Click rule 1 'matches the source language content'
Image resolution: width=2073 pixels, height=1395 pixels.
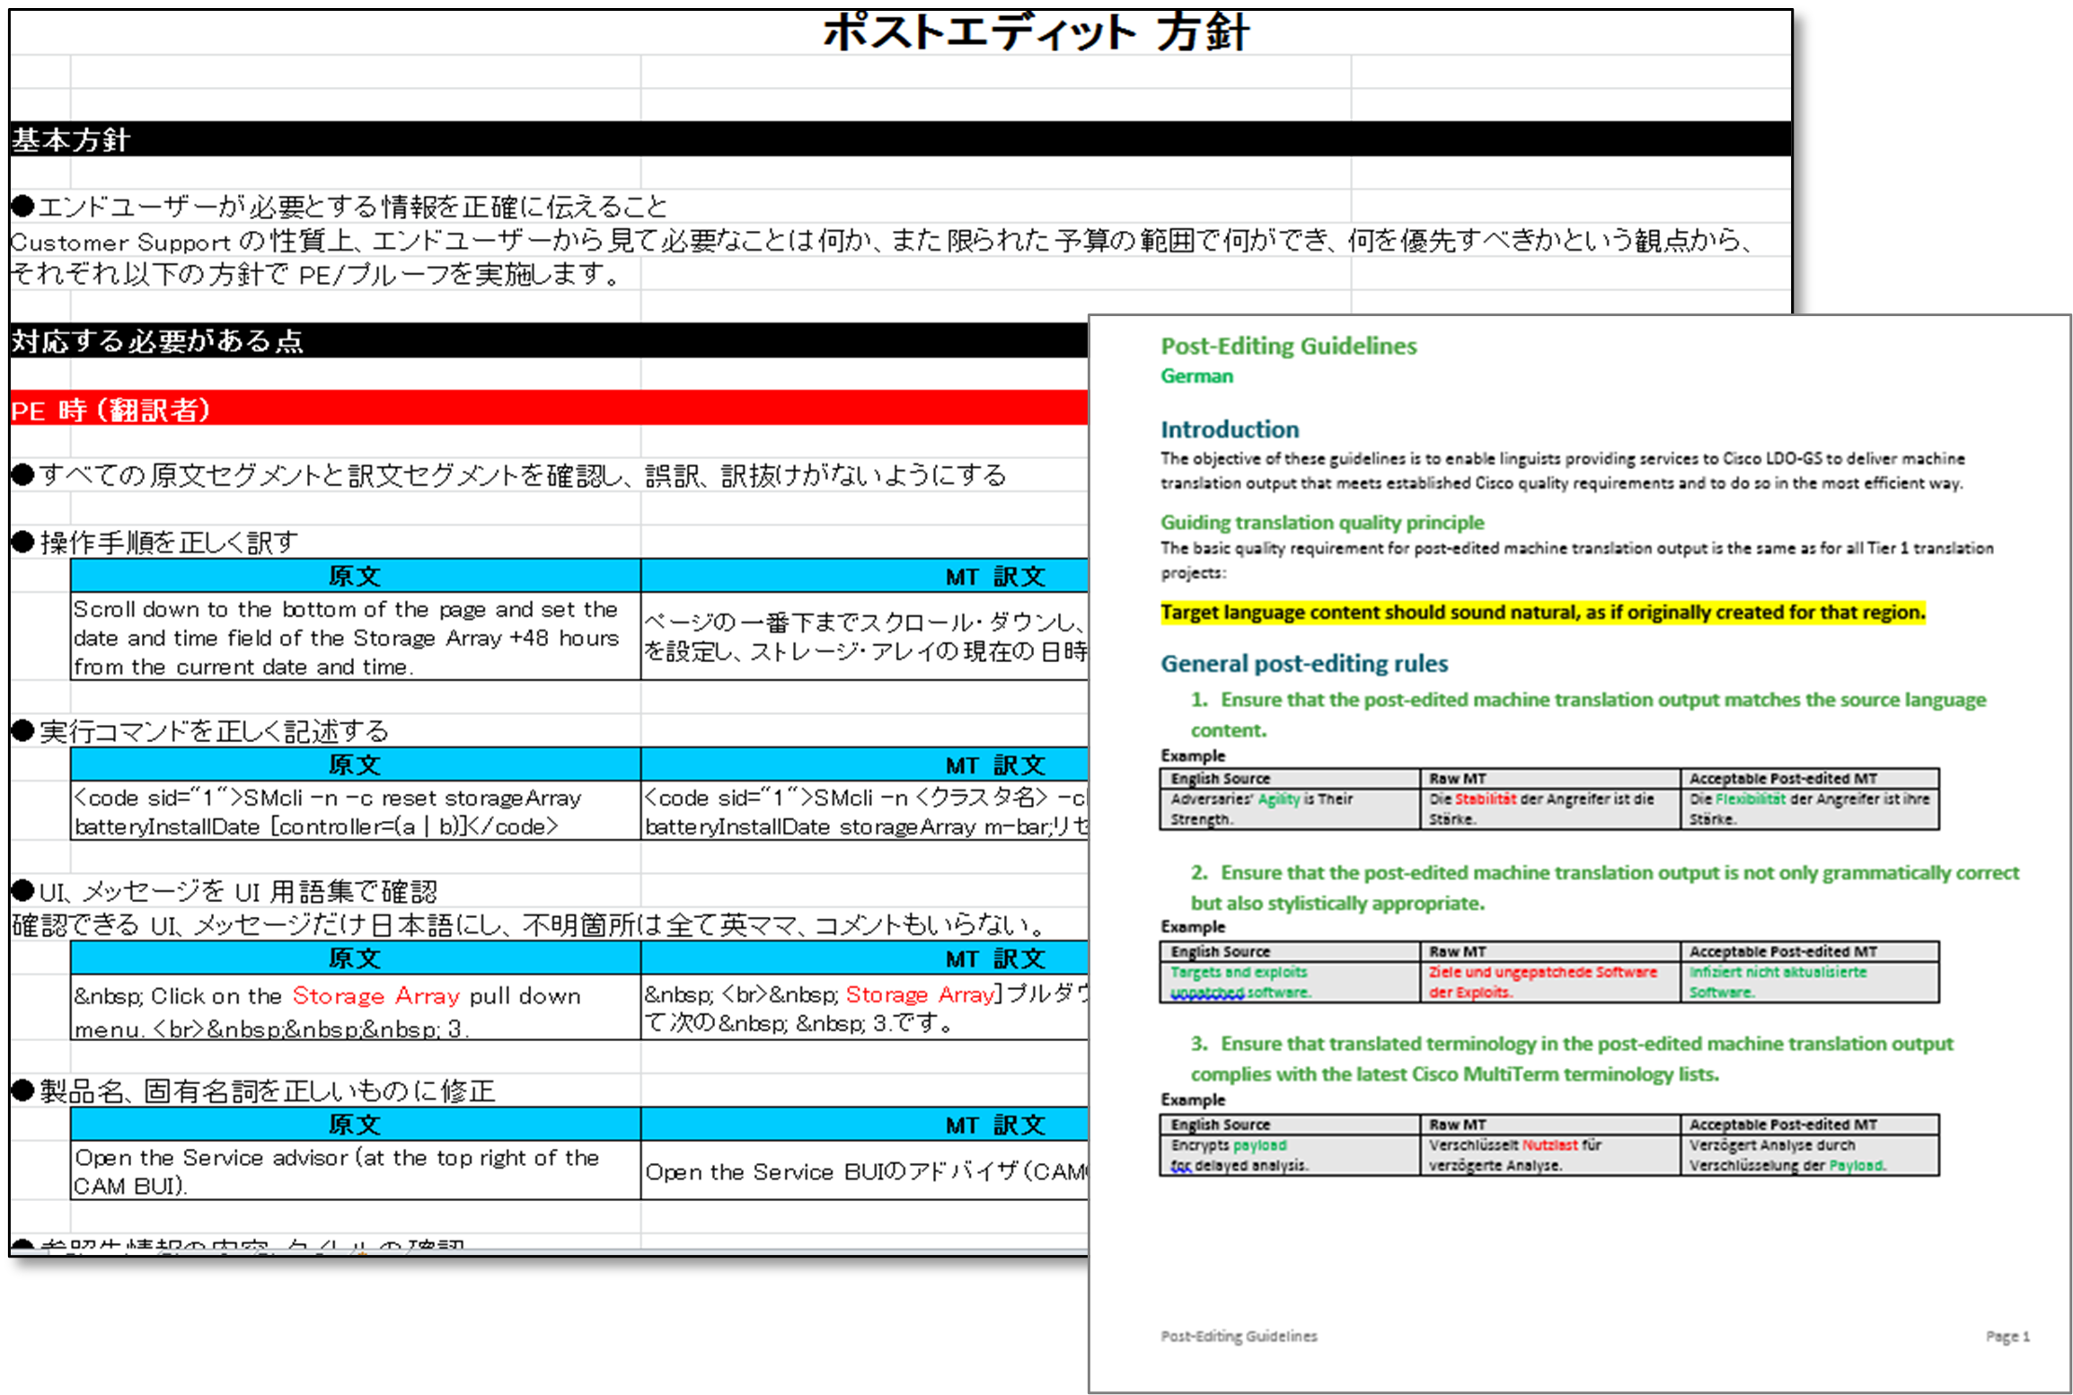(x=1588, y=714)
